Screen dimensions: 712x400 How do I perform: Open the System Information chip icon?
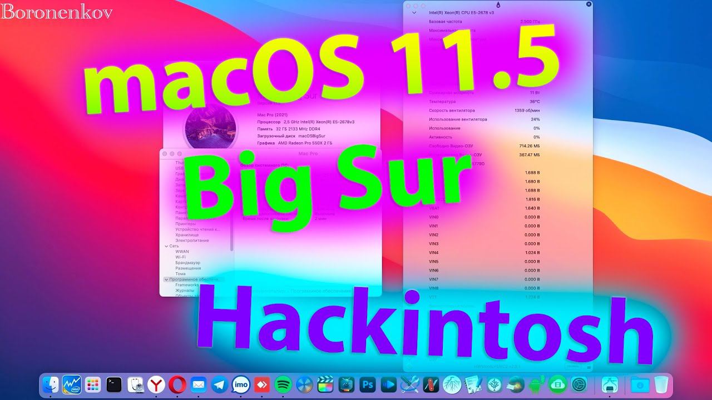coord(610,384)
